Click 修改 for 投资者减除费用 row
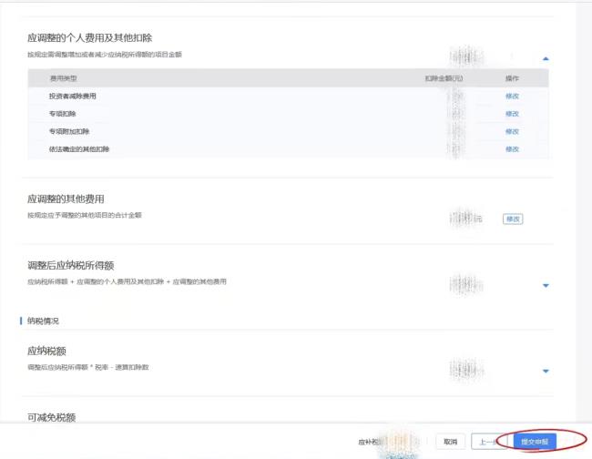 [x=512, y=97]
